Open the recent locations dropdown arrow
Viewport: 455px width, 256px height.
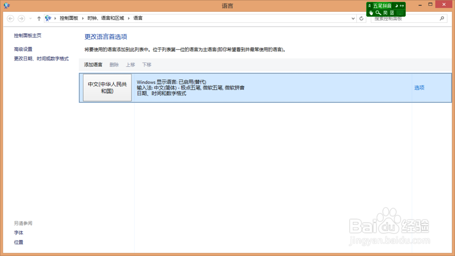tap(30, 19)
